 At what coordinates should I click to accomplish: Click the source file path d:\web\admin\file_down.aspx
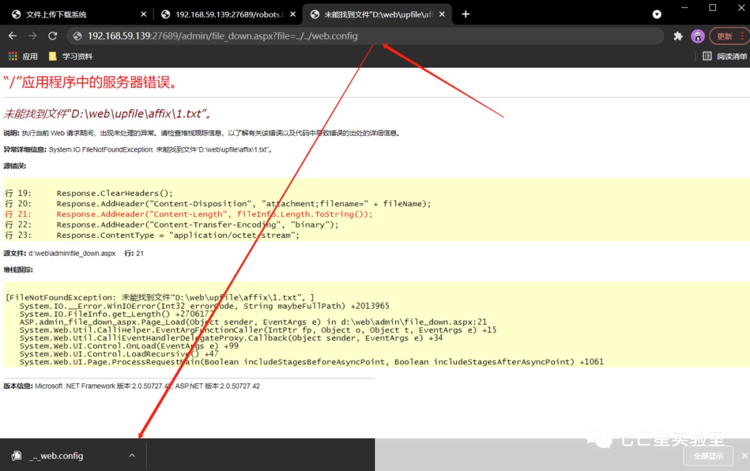72,253
